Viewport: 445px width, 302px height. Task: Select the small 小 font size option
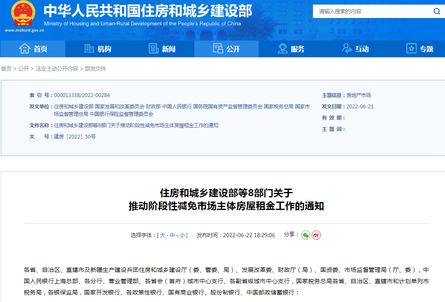pos(183,235)
